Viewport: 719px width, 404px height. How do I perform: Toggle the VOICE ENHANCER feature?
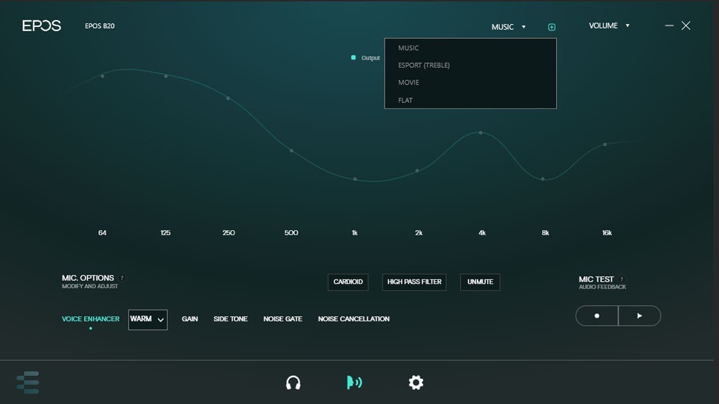(x=90, y=319)
